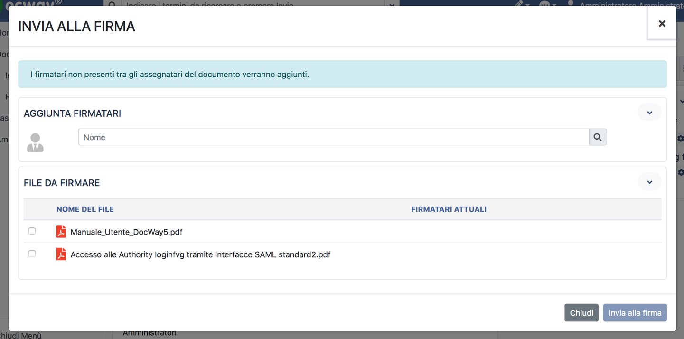The height and width of the screenshot is (339, 684).
Task: Click the gray signer avatar icon
Action: click(35, 142)
